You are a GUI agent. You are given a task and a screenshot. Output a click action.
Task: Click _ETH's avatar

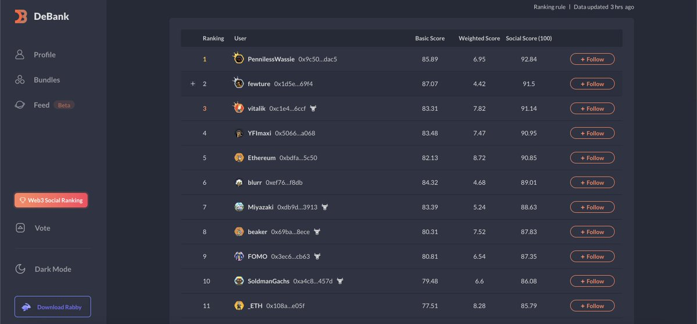pyautogui.click(x=239, y=305)
